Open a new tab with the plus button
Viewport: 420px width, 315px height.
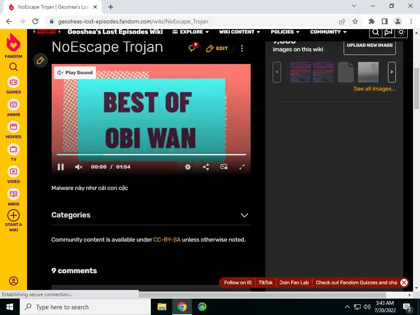111,7
